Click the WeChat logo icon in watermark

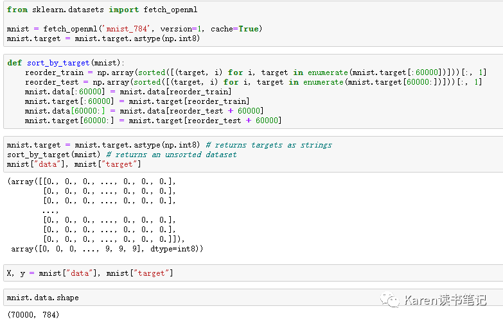390,300
